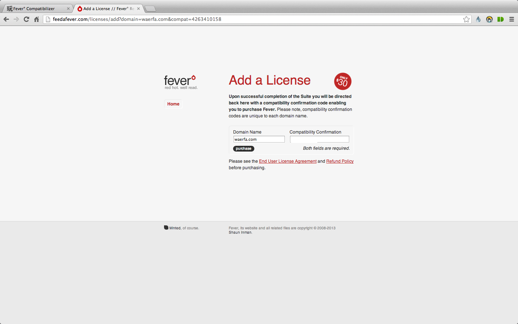Viewport: 518px width, 324px height.
Task: Reload the current page
Action: (x=26, y=19)
